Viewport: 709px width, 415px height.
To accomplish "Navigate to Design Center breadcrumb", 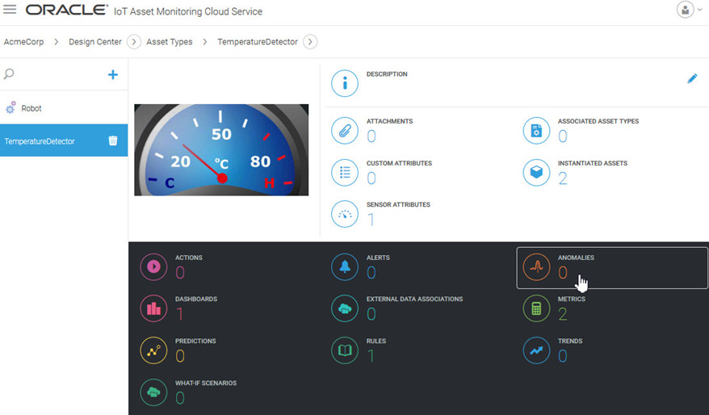I will click(x=95, y=42).
